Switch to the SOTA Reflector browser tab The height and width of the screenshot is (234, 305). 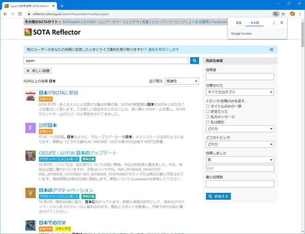(x=29, y=6)
